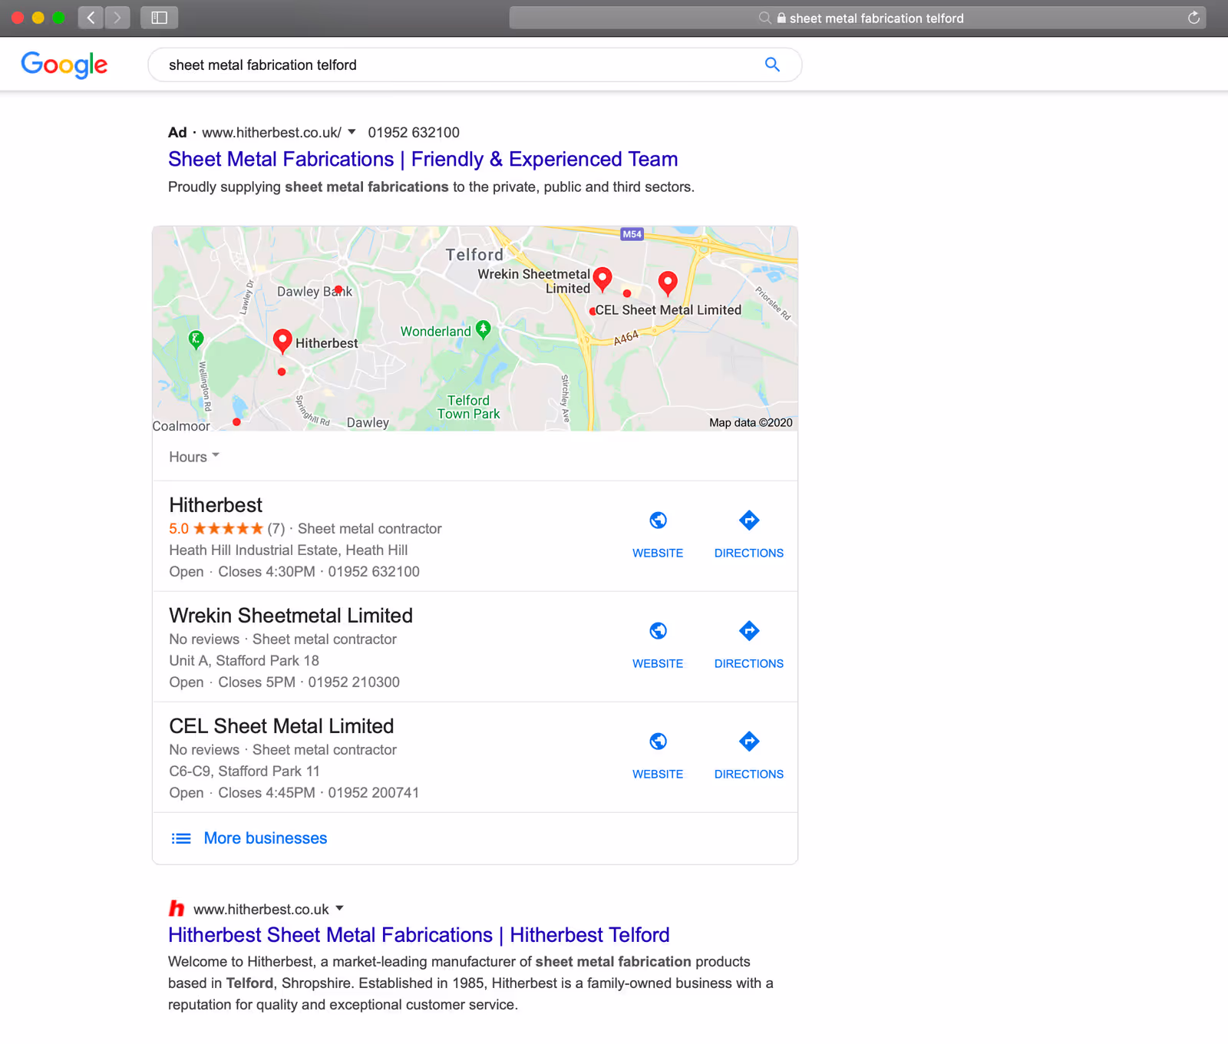Click the Safari address bar
The height and width of the screenshot is (1044, 1228).
click(857, 18)
